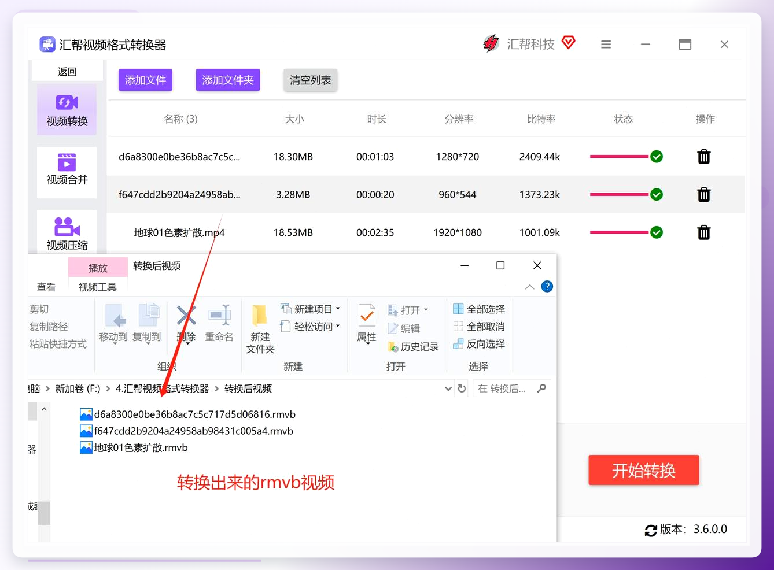Click progress bar of d6a8300e0be36b8ac7c5c row
The width and height of the screenshot is (774, 570).
coord(620,157)
